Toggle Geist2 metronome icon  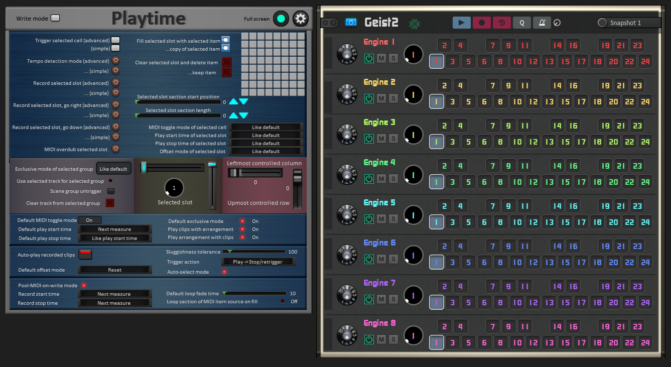[x=542, y=23]
